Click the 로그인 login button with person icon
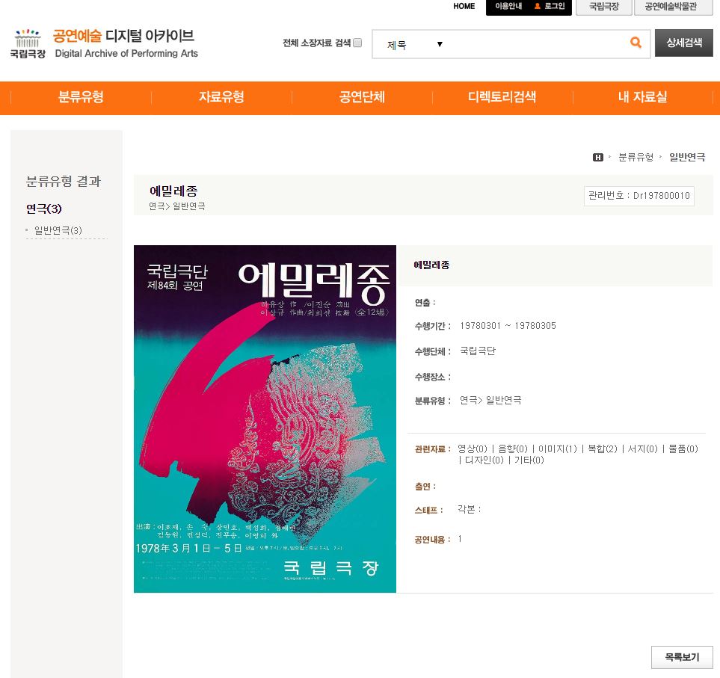Viewport: 720px width, 678px height. click(x=550, y=7)
